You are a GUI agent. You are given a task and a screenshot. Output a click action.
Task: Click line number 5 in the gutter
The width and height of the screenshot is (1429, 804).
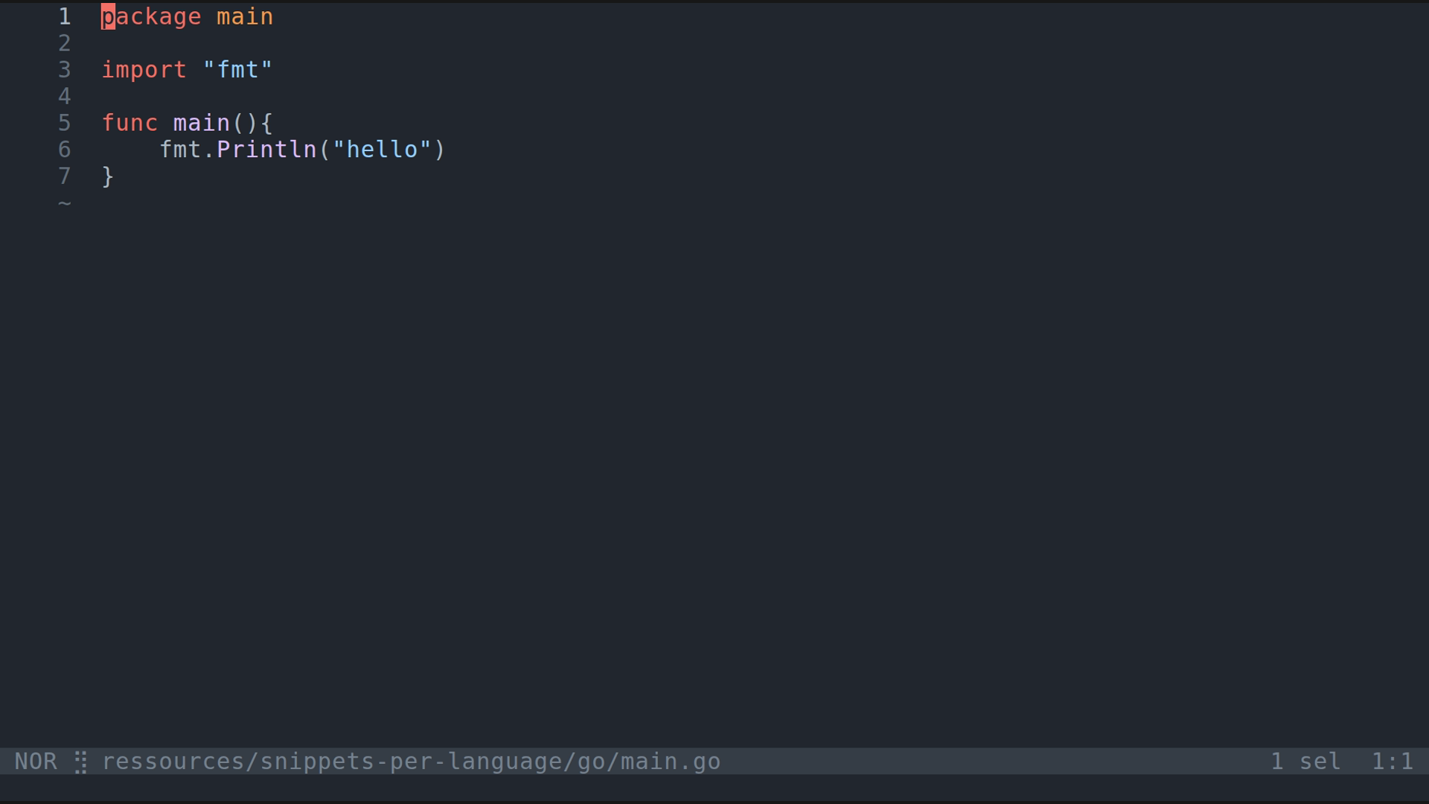(x=65, y=124)
